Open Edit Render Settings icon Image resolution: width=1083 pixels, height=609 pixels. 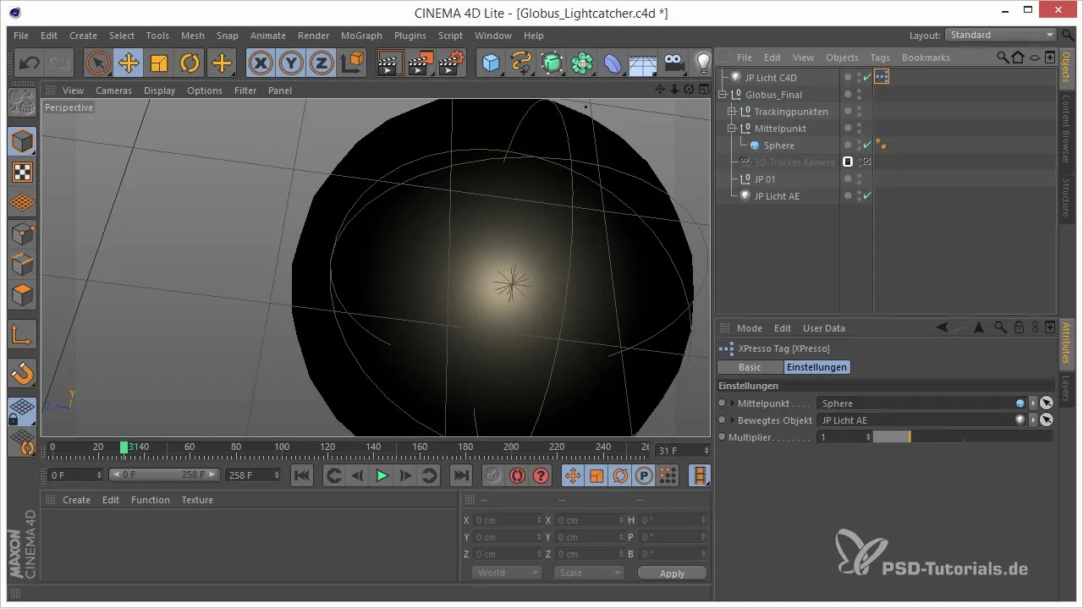[x=452, y=63]
